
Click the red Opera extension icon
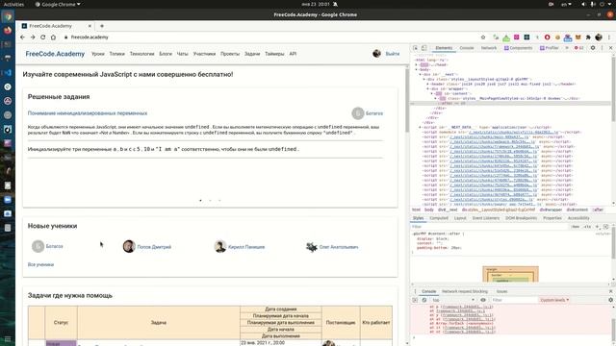548,37
